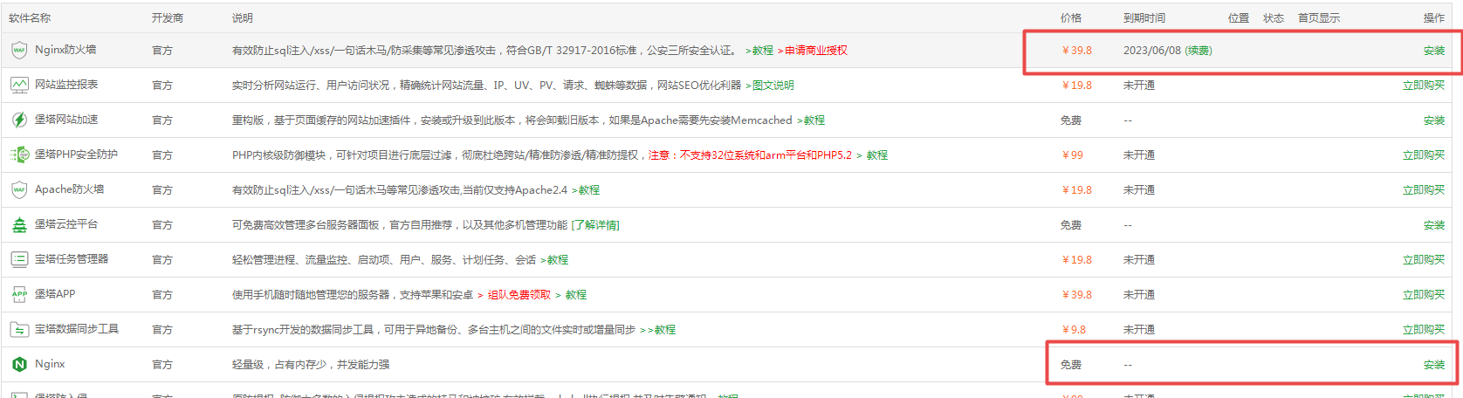
Task: Click the 到期时间 column header
Action: point(1144,18)
